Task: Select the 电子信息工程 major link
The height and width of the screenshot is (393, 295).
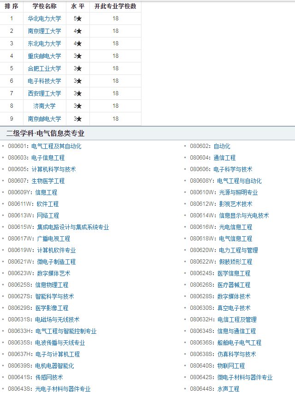Action: click(x=48, y=158)
